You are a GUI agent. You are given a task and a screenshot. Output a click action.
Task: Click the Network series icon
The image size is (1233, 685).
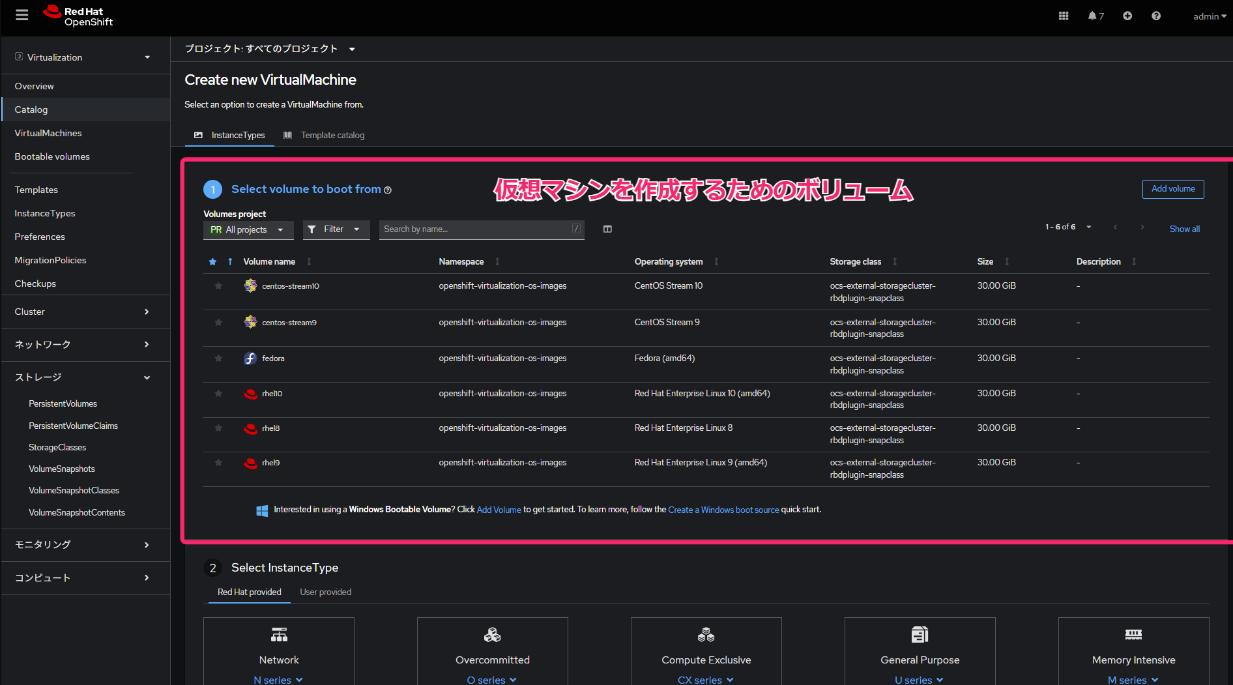point(279,634)
